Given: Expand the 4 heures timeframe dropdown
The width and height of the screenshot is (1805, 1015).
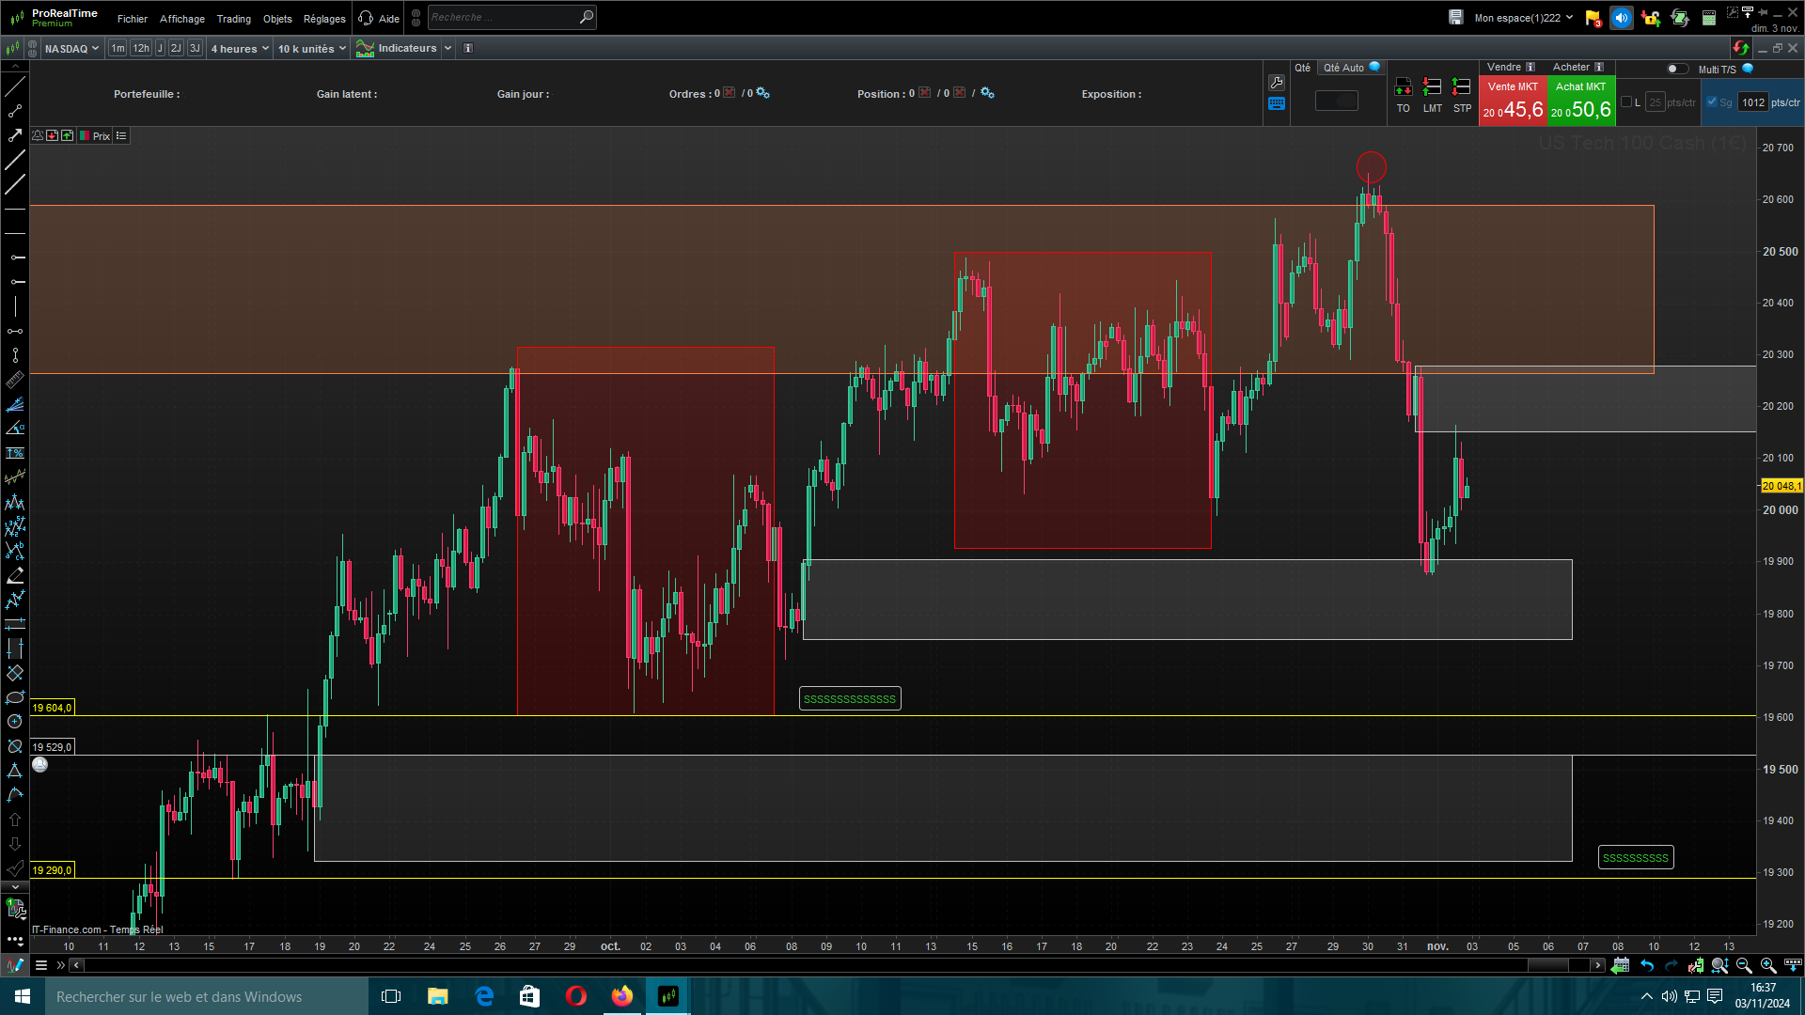Looking at the screenshot, I should click(240, 48).
